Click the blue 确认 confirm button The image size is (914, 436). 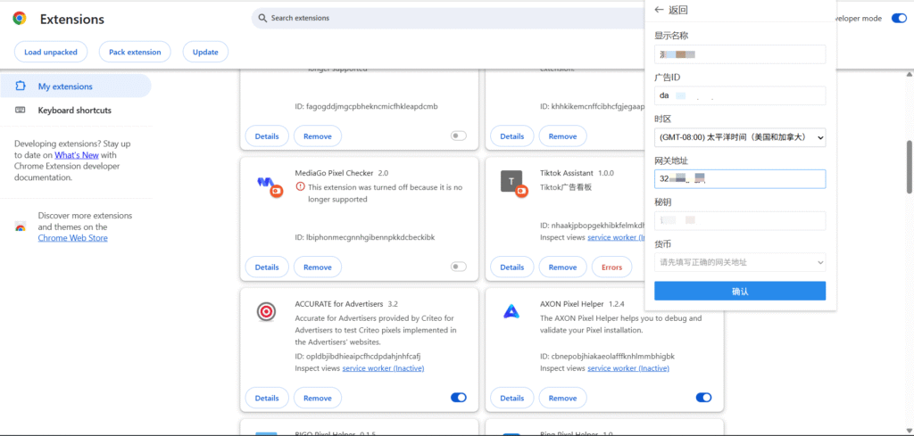pos(740,291)
